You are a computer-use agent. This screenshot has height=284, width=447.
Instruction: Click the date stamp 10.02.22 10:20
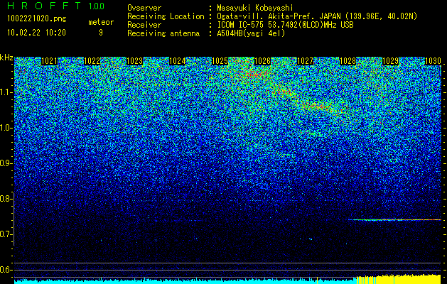(x=36, y=33)
